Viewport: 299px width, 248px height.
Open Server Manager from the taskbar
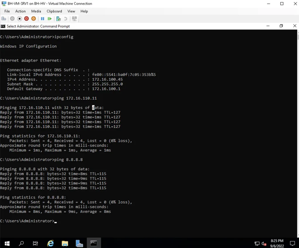tap(79, 243)
